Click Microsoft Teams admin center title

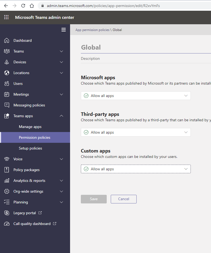click(x=45, y=18)
